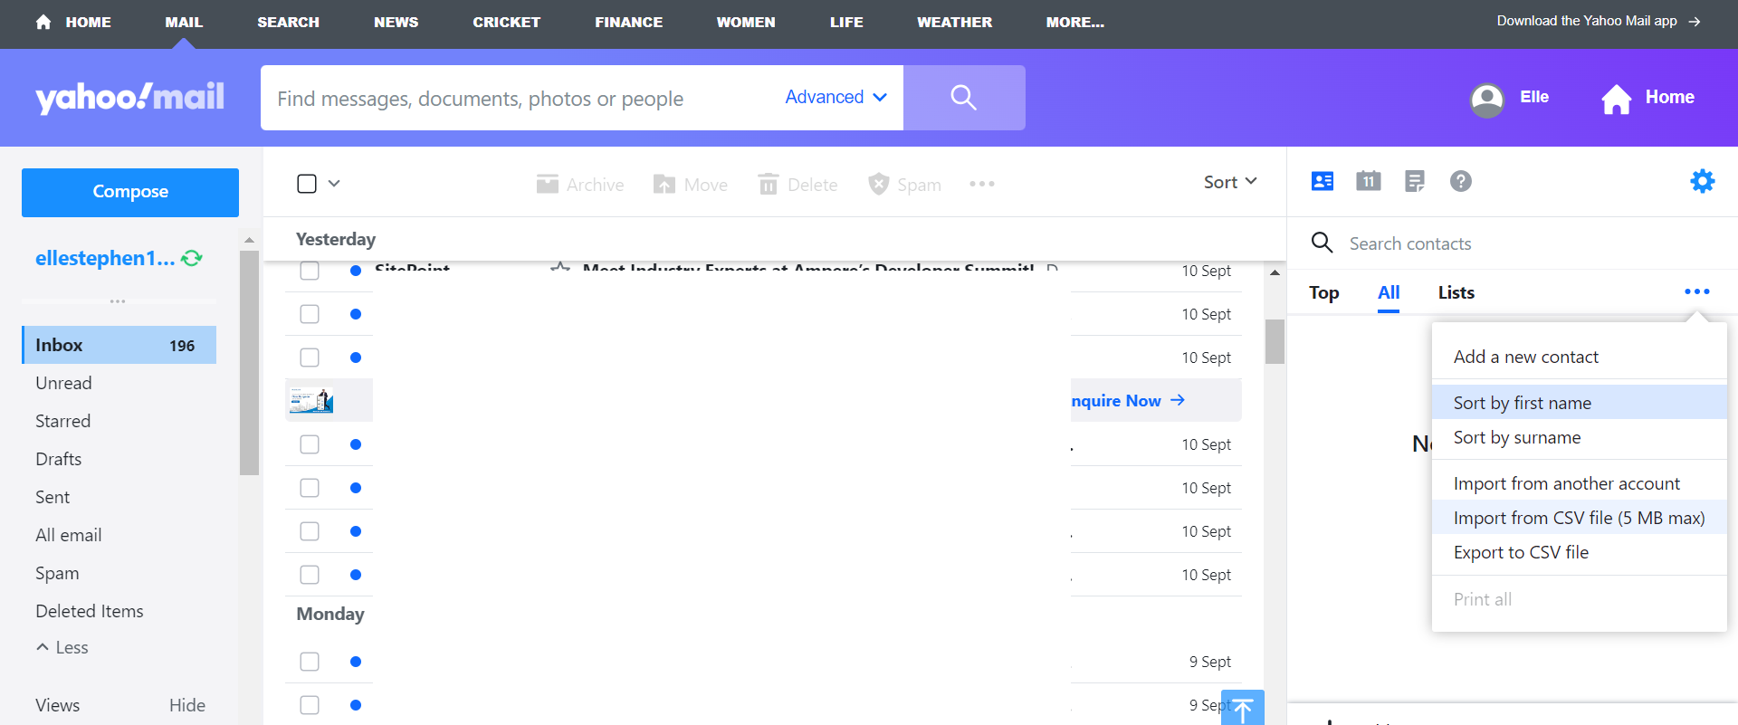
Task: Click the back-to-top arrow button
Action: point(1243,708)
